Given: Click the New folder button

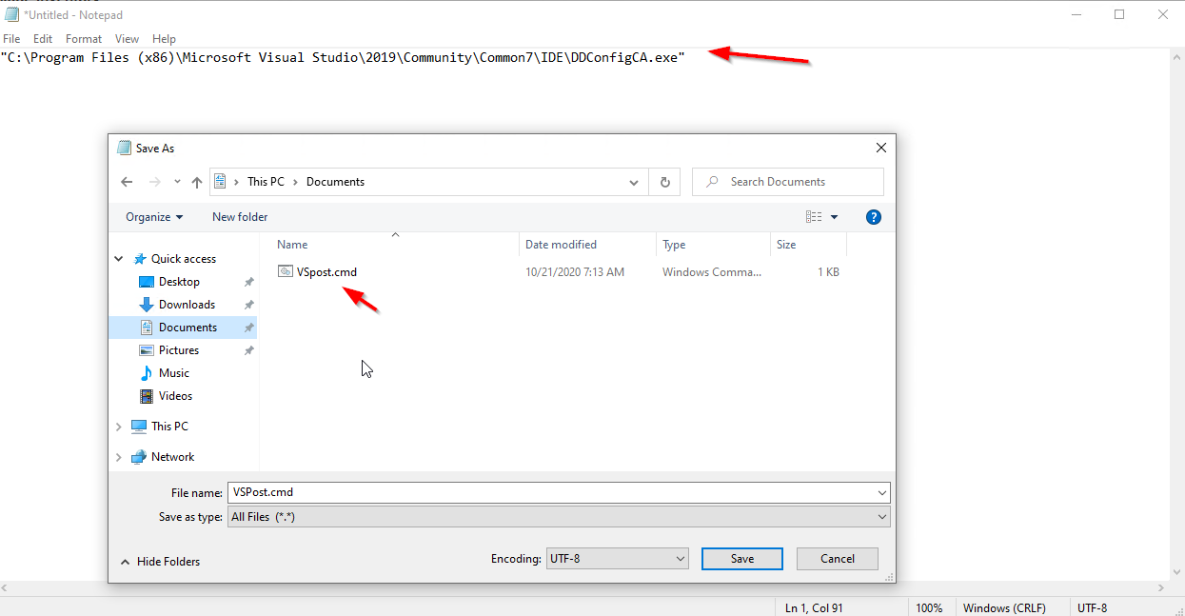Looking at the screenshot, I should tap(240, 217).
